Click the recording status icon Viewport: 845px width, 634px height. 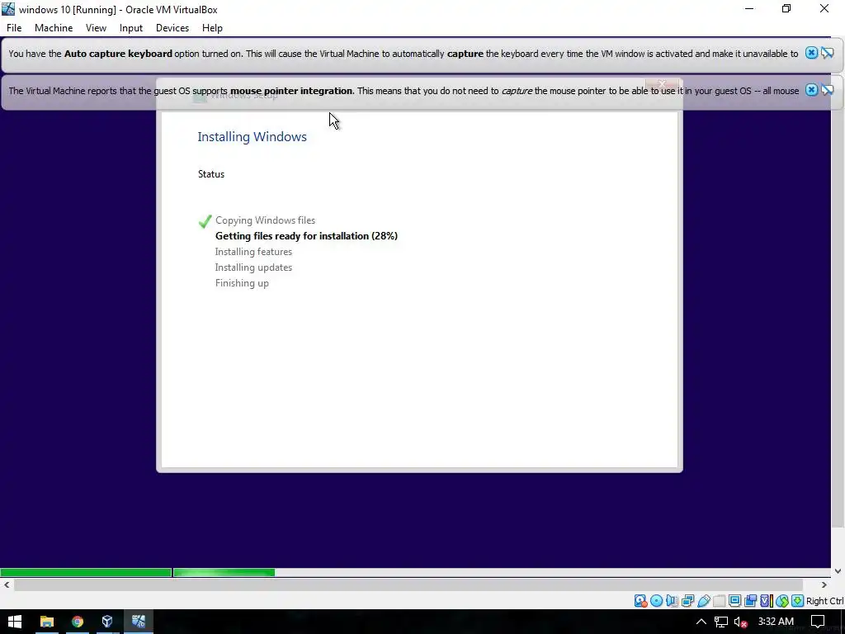tap(750, 601)
